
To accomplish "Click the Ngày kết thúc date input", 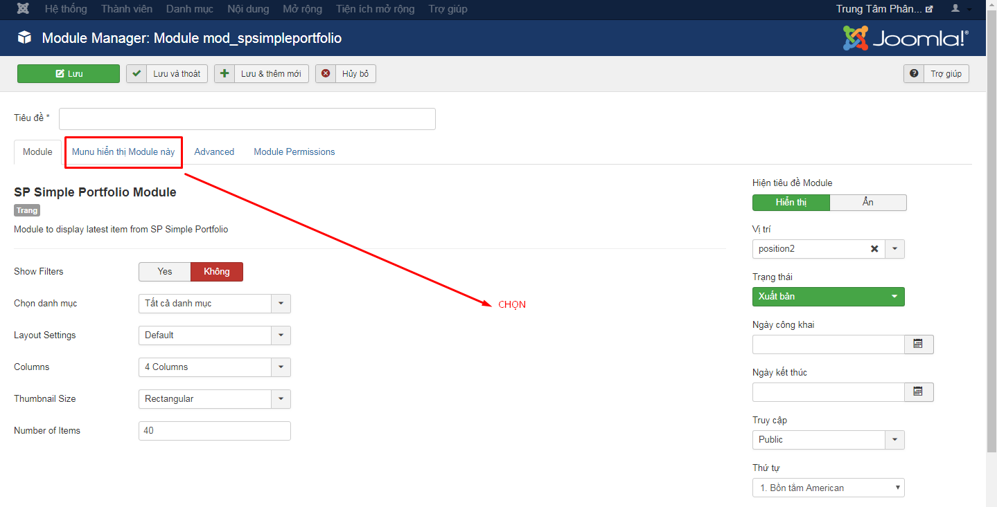I will click(829, 392).
